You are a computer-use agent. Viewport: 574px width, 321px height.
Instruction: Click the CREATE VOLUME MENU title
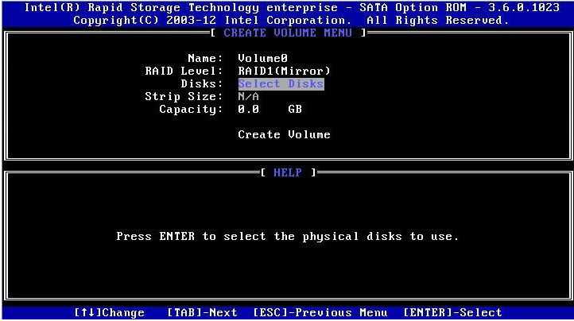(288, 33)
